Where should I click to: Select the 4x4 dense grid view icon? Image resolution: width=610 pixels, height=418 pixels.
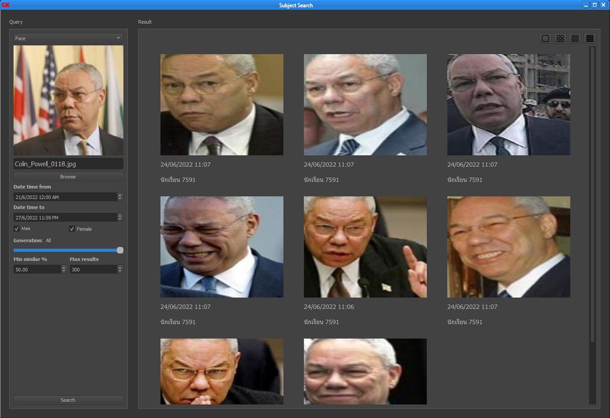click(x=590, y=39)
